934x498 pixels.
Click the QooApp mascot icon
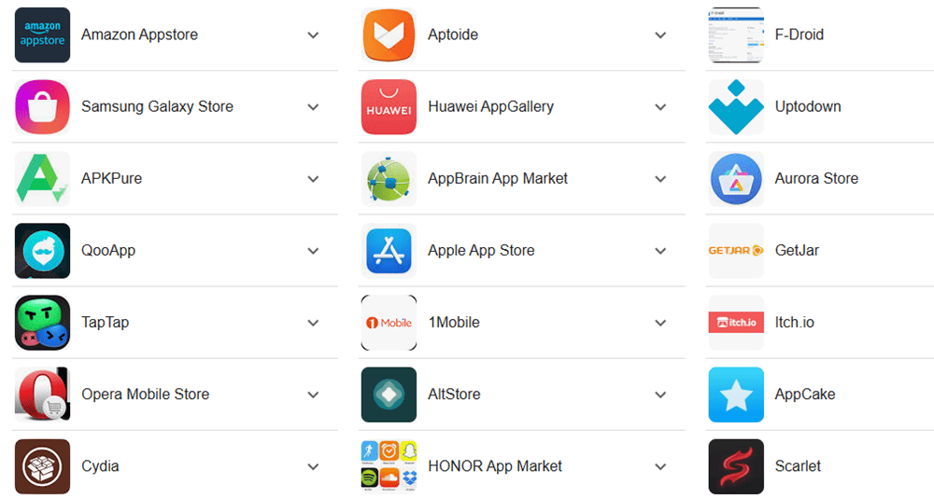click(x=42, y=251)
